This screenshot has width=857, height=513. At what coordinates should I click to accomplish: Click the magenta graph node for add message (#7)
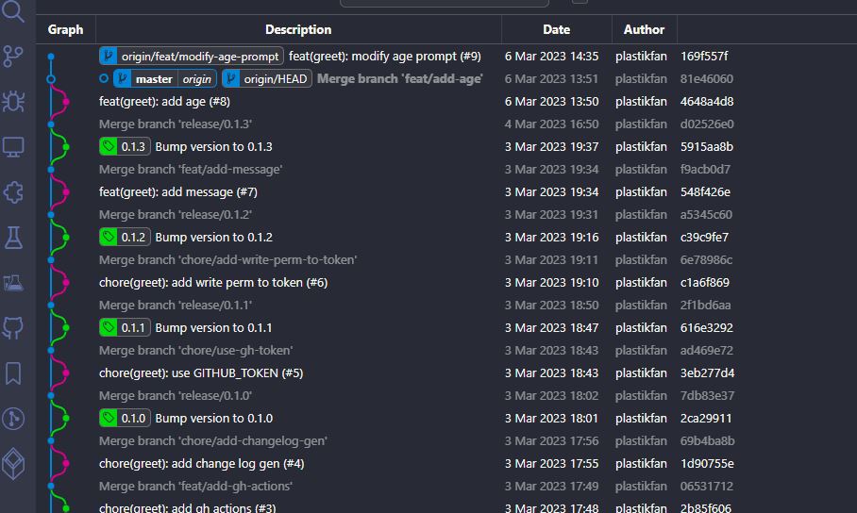click(66, 192)
